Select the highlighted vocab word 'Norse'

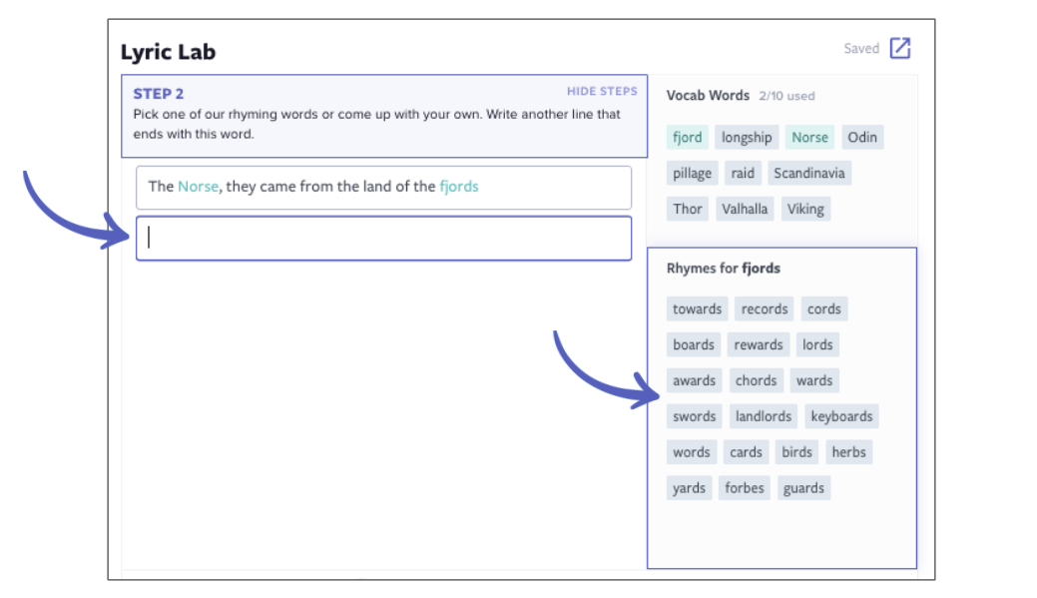coord(809,138)
